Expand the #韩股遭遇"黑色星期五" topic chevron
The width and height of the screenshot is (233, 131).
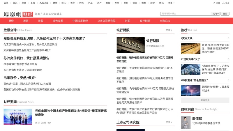coord(229,80)
